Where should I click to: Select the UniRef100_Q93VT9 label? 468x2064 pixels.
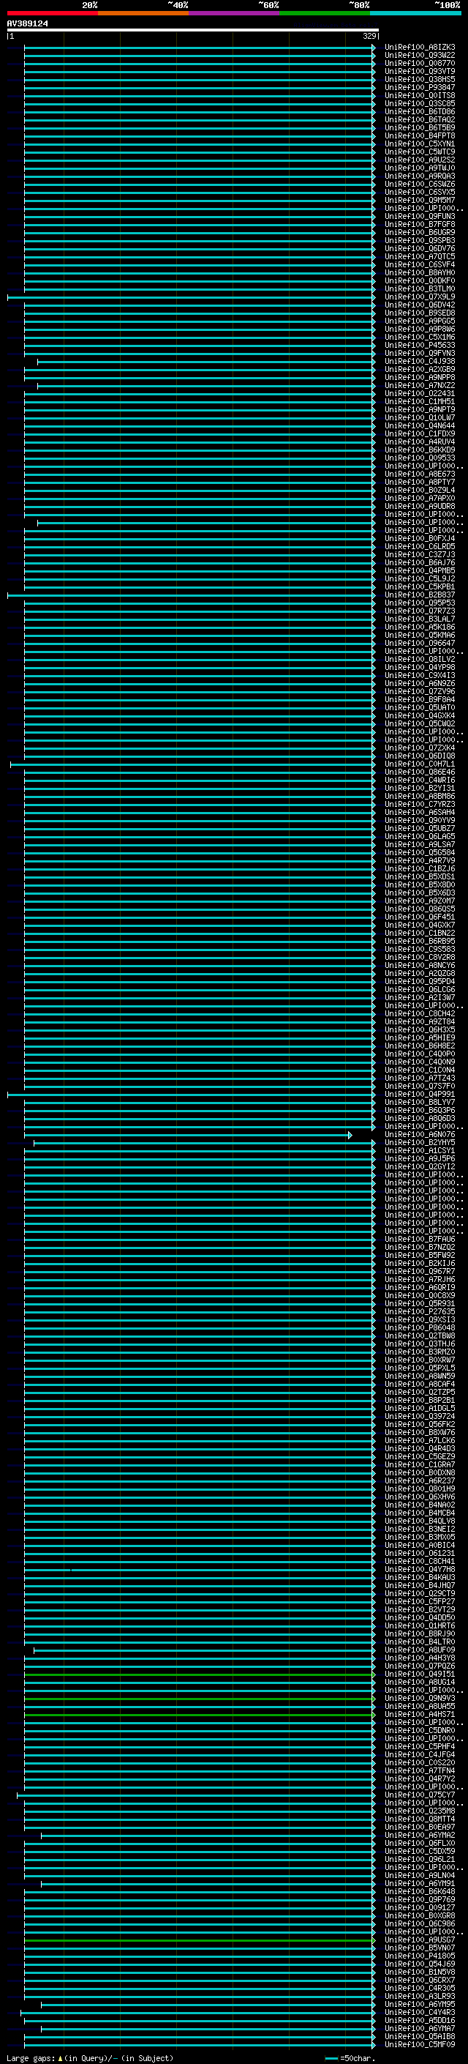[419, 71]
